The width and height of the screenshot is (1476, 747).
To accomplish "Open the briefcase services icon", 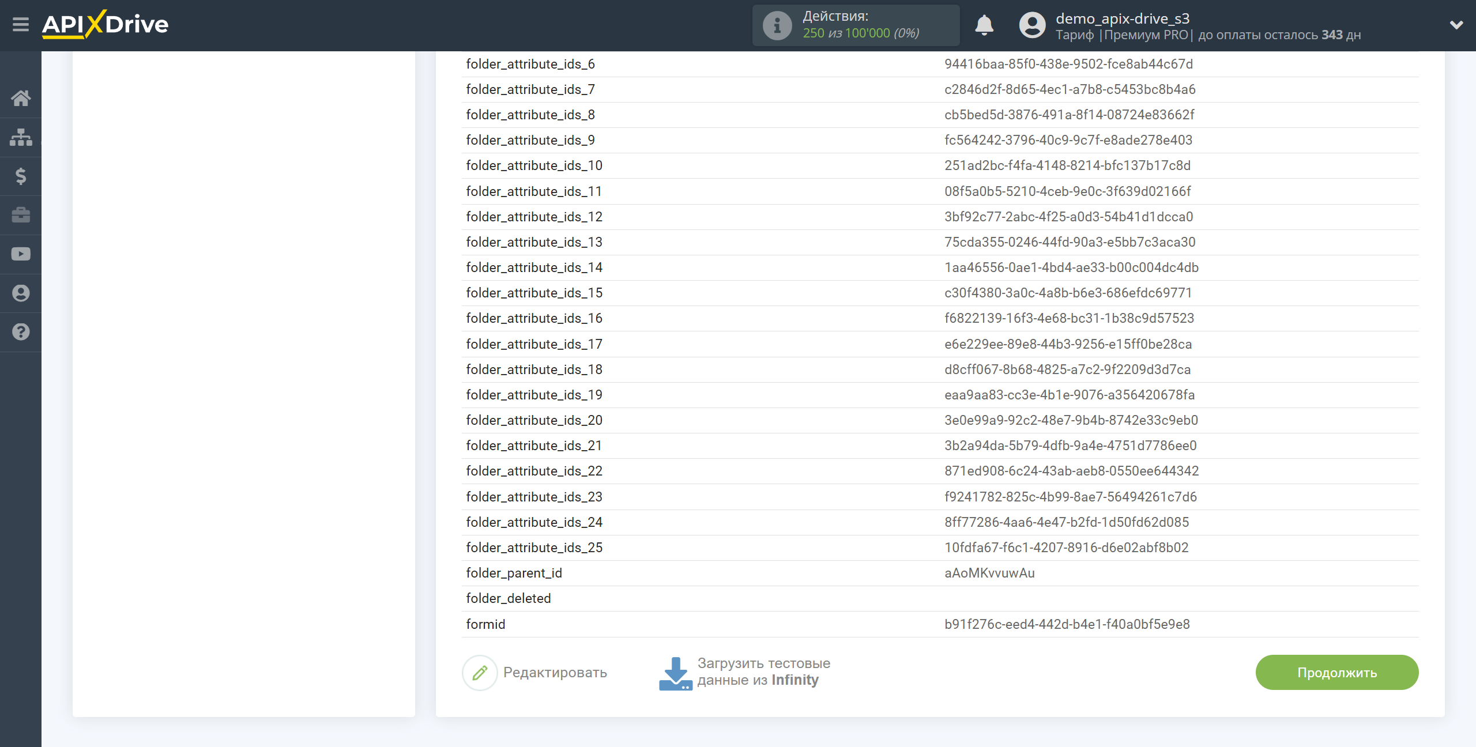I will point(21,215).
